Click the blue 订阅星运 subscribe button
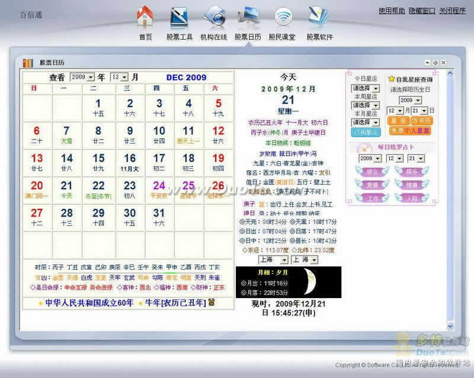474x378 pixels. point(366,132)
